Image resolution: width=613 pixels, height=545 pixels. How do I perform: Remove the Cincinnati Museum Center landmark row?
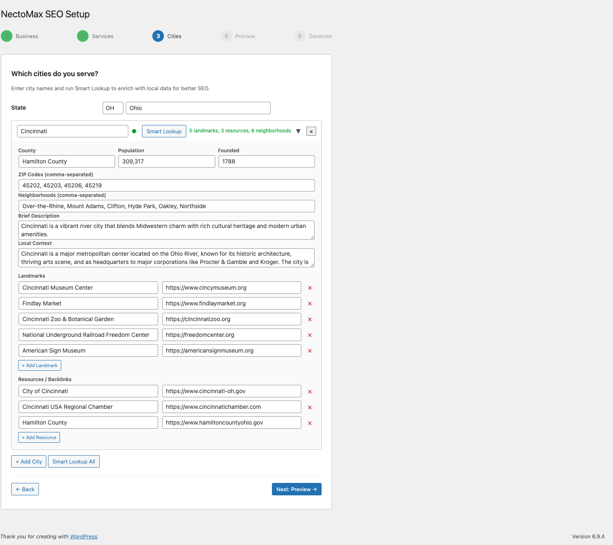[310, 288]
